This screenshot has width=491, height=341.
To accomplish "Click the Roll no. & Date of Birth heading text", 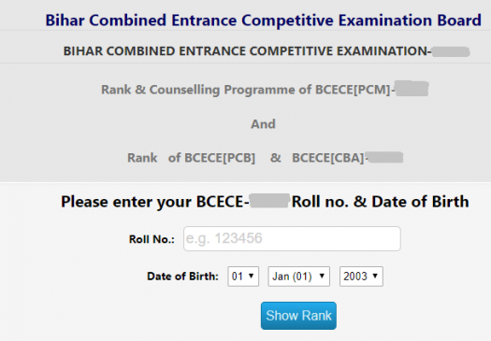I will (380, 202).
